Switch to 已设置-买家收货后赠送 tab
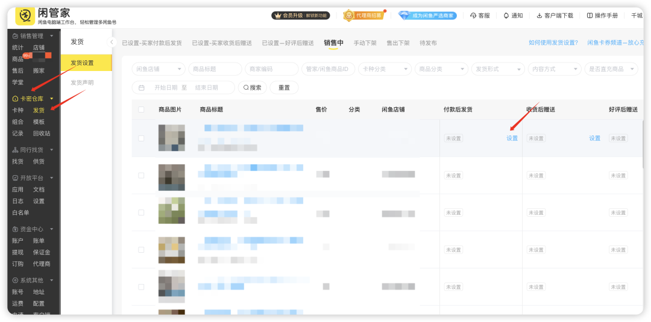The image size is (651, 322). 222,43
